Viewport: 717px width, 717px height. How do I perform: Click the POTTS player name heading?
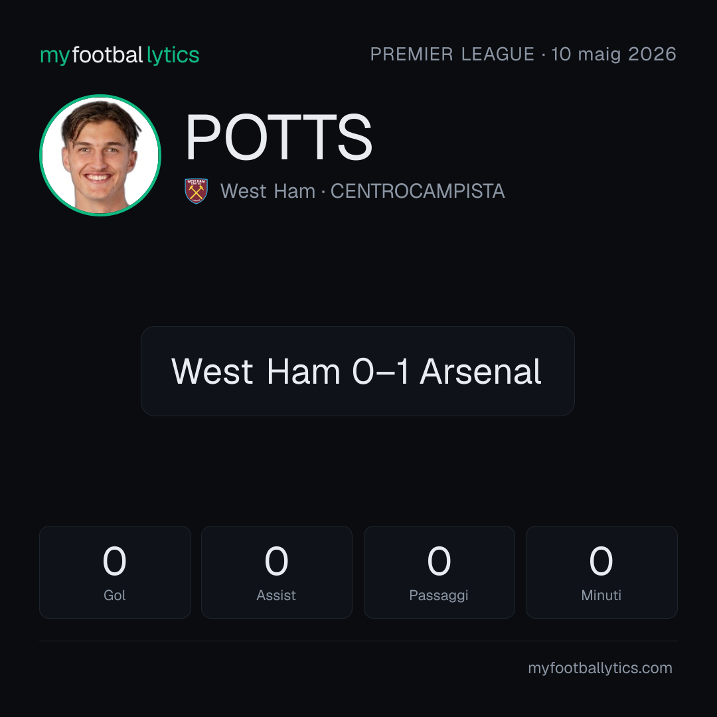(279, 137)
